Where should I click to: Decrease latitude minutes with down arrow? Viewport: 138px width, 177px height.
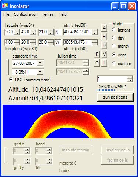[x=33, y=34]
